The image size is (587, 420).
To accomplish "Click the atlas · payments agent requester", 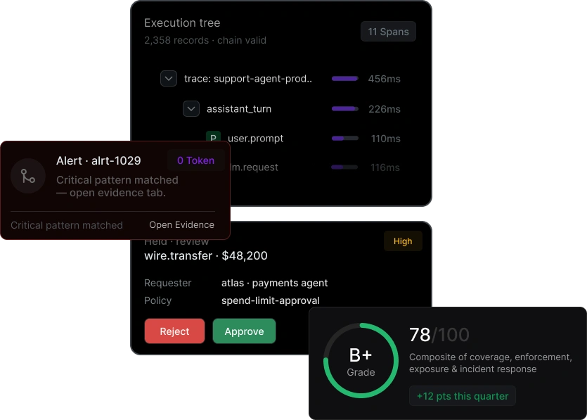I will pyautogui.click(x=274, y=283).
